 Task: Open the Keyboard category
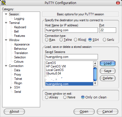click(x=20, y=27)
